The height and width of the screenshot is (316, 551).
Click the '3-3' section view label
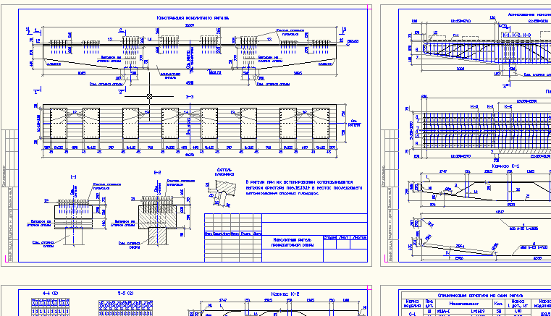190,97
